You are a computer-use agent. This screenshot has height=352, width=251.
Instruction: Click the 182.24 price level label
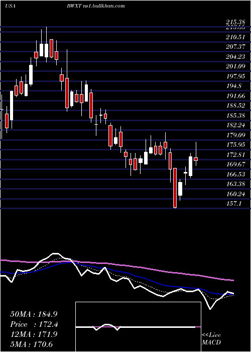pyautogui.click(x=235, y=125)
